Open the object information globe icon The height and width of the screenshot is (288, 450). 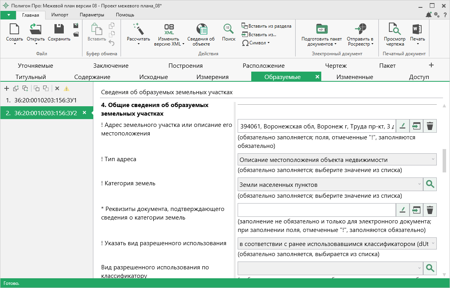coord(201,30)
